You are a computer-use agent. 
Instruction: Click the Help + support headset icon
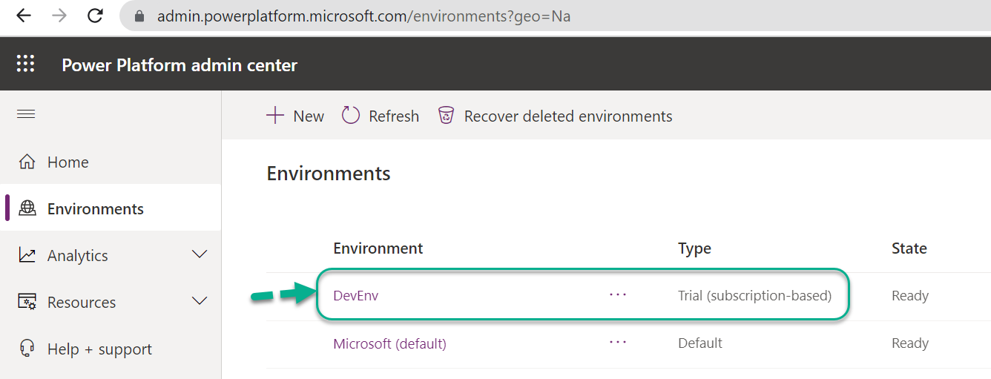[x=27, y=349]
